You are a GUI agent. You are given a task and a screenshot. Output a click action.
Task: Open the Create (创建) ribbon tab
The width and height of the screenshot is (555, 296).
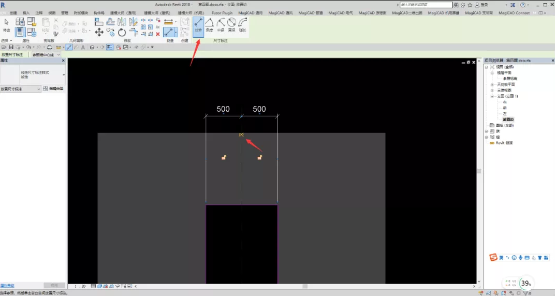point(13,13)
